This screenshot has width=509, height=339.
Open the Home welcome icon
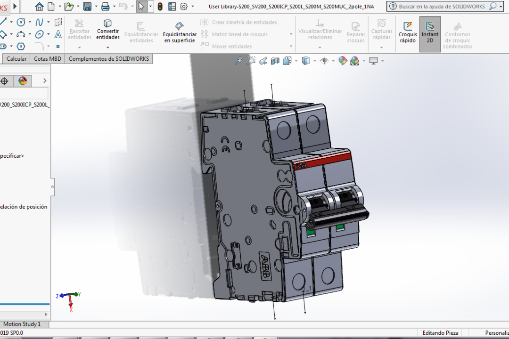point(39,6)
